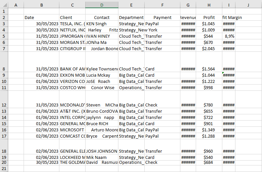Select column B header
This screenshot has height=172, width=262.
point(42,5)
